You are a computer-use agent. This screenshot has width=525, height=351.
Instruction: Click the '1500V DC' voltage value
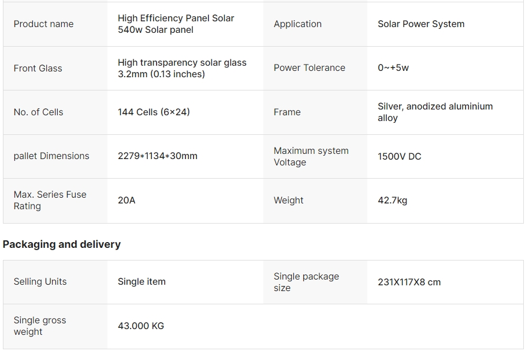(399, 156)
